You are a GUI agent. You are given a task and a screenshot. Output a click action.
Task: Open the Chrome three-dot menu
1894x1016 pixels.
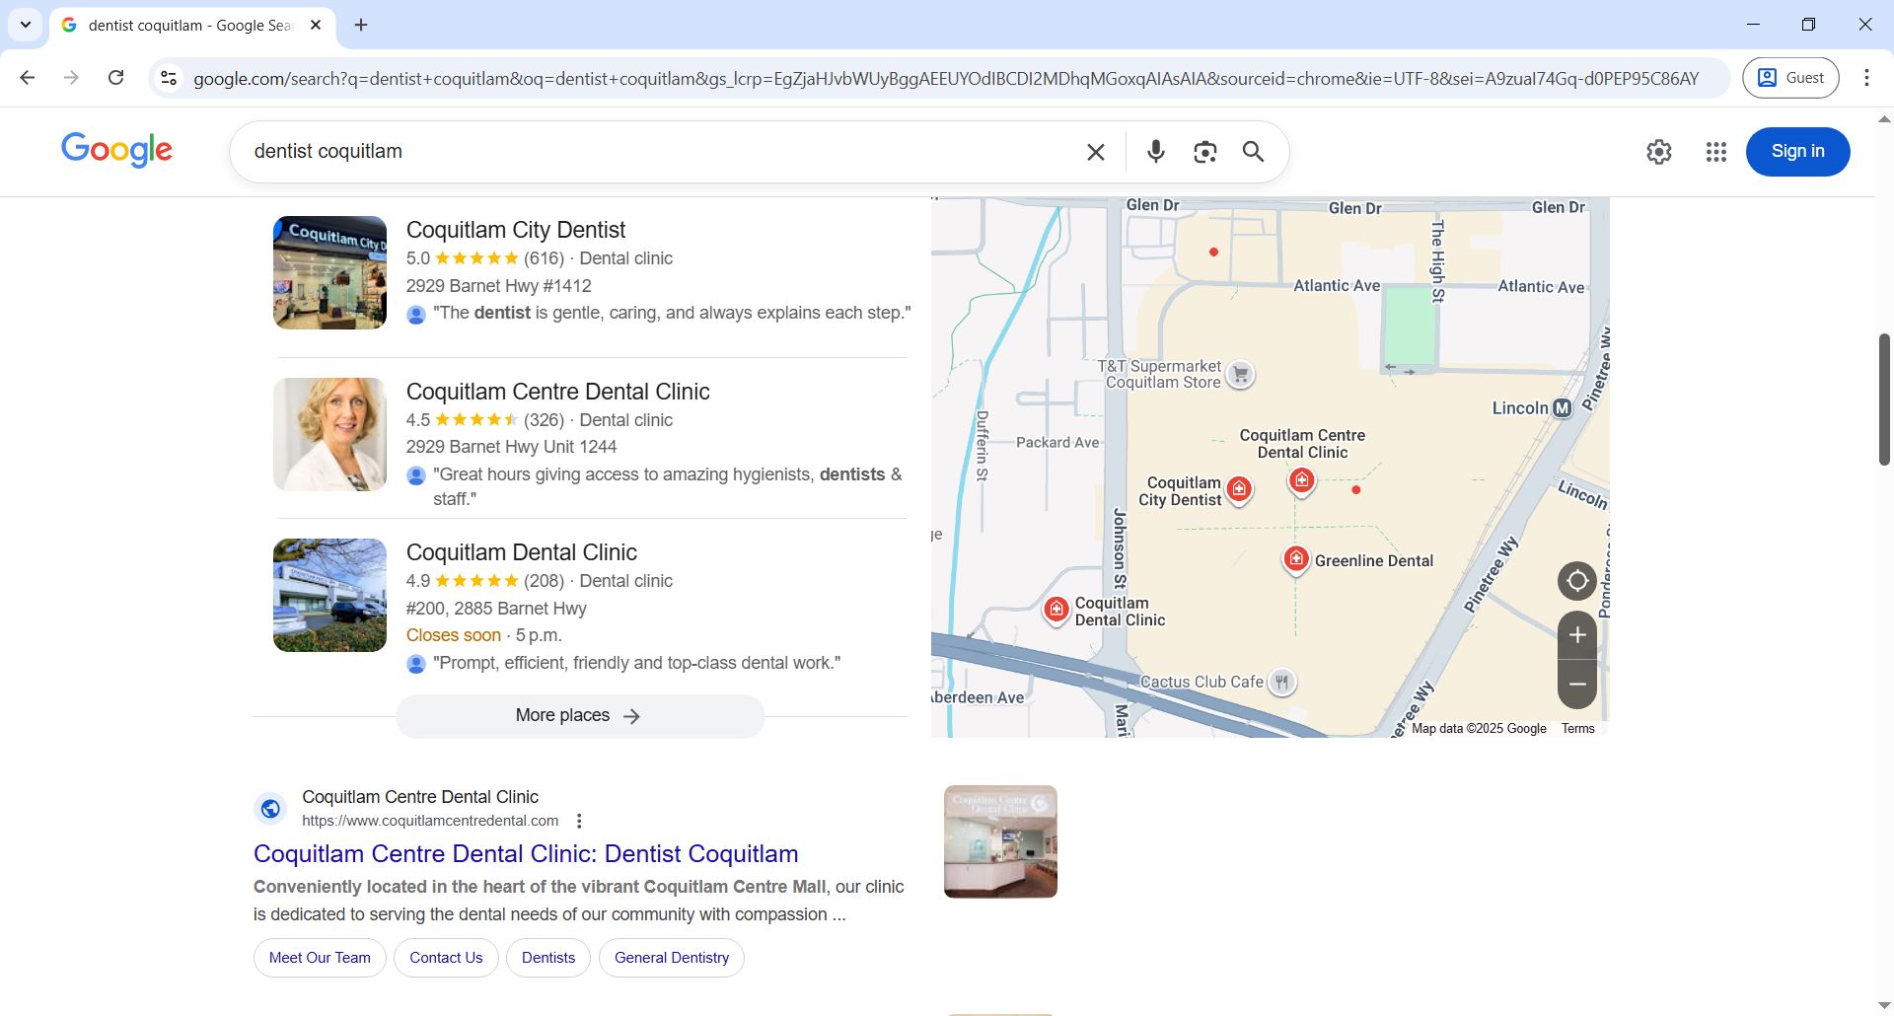point(1865,78)
